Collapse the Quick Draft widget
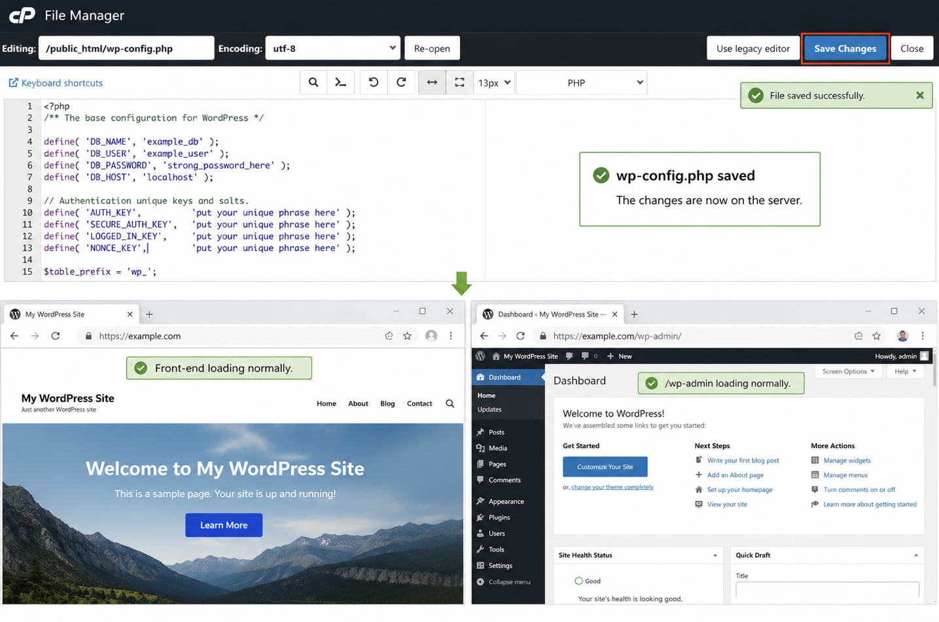The width and height of the screenshot is (939, 622). (x=915, y=555)
